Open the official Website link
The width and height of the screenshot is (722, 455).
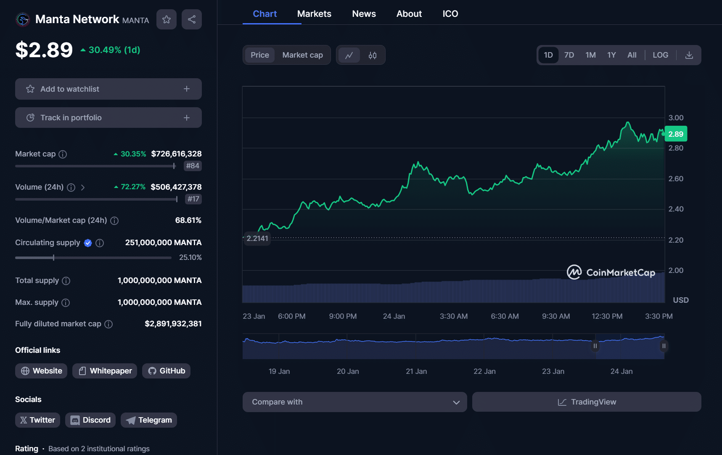tap(41, 371)
